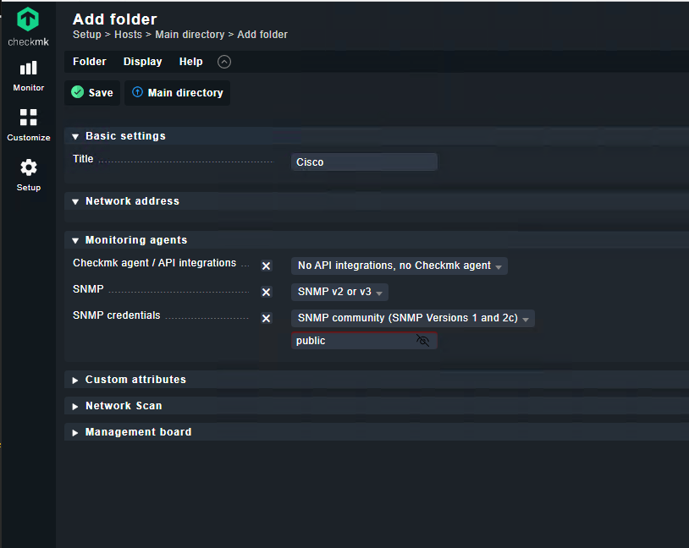Remove the SNMP attribute
Image resolution: width=689 pixels, height=548 pixels.
pyautogui.click(x=266, y=292)
